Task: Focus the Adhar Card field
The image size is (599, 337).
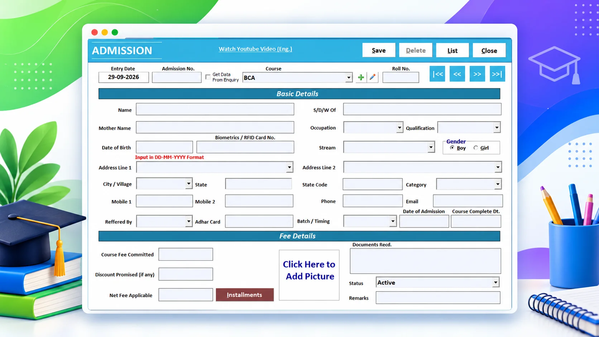Action: point(259,221)
